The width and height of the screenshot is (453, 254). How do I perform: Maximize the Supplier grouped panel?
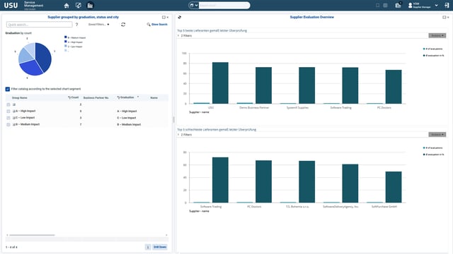pos(164,17)
